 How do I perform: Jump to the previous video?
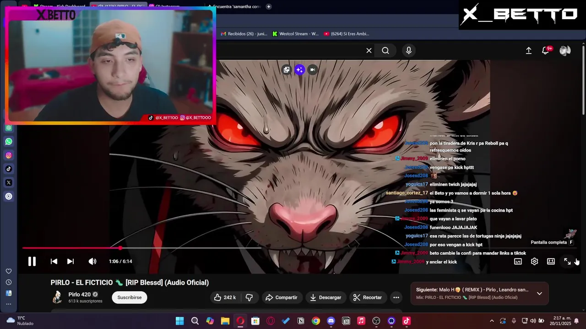point(54,261)
